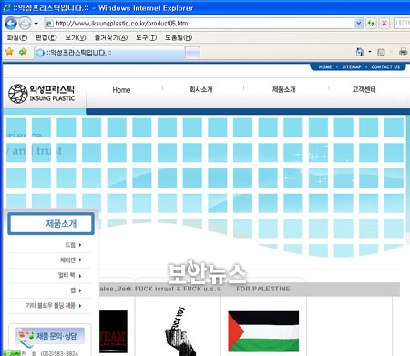The width and height of the screenshot is (410, 356).
Task: Select 회사소개 in site navigation
Action: (200, 89)
